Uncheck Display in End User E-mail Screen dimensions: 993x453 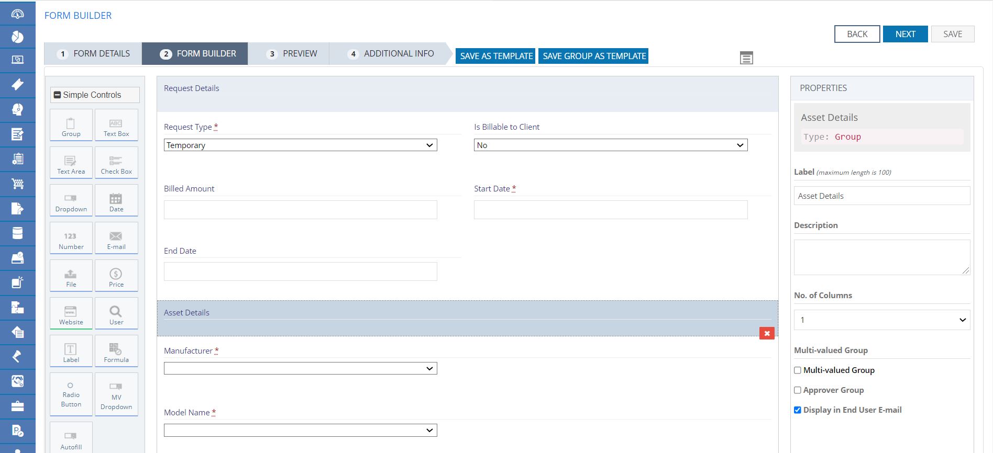coord(798,410)
